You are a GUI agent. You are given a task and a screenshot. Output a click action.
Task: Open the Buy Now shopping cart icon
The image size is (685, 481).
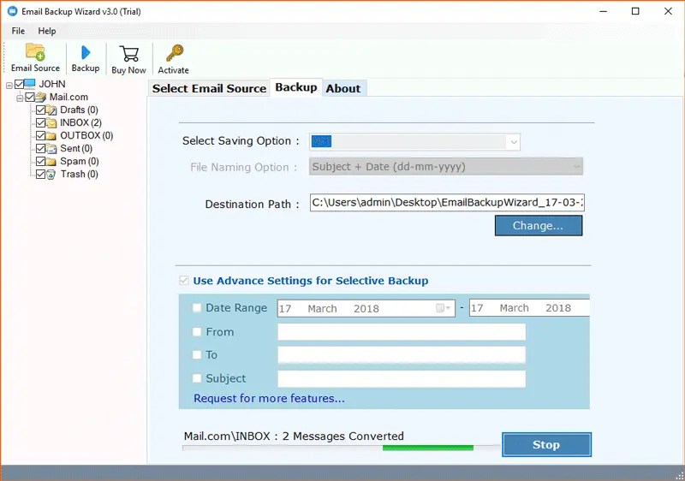point(128,54)
